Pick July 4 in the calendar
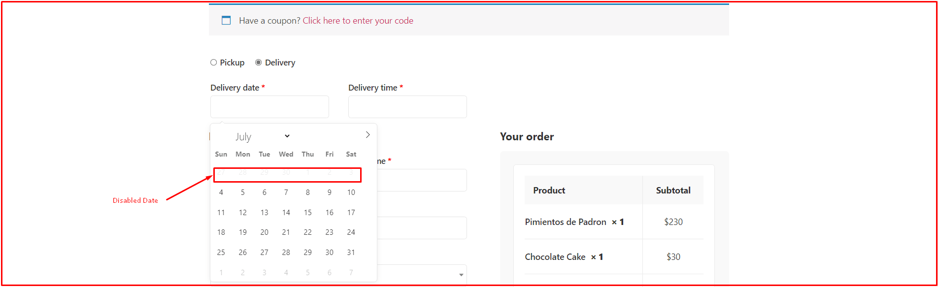 click(x=221, y=192)
